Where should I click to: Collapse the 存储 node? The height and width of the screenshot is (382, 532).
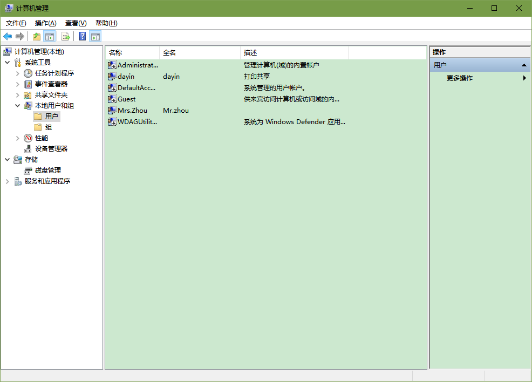[x=7, y=160]
